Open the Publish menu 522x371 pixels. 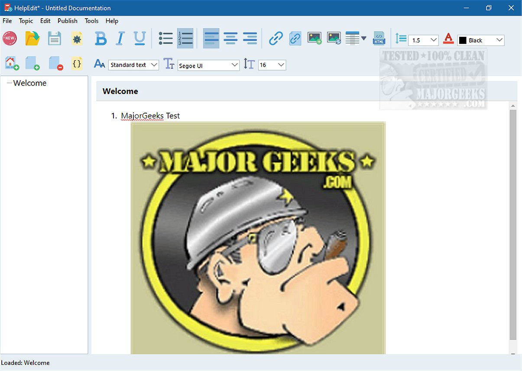tap(68, 21)
